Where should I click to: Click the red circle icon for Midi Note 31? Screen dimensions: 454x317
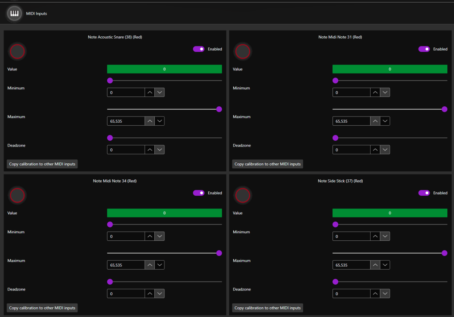pyautogui.click(x=243, y=52)
